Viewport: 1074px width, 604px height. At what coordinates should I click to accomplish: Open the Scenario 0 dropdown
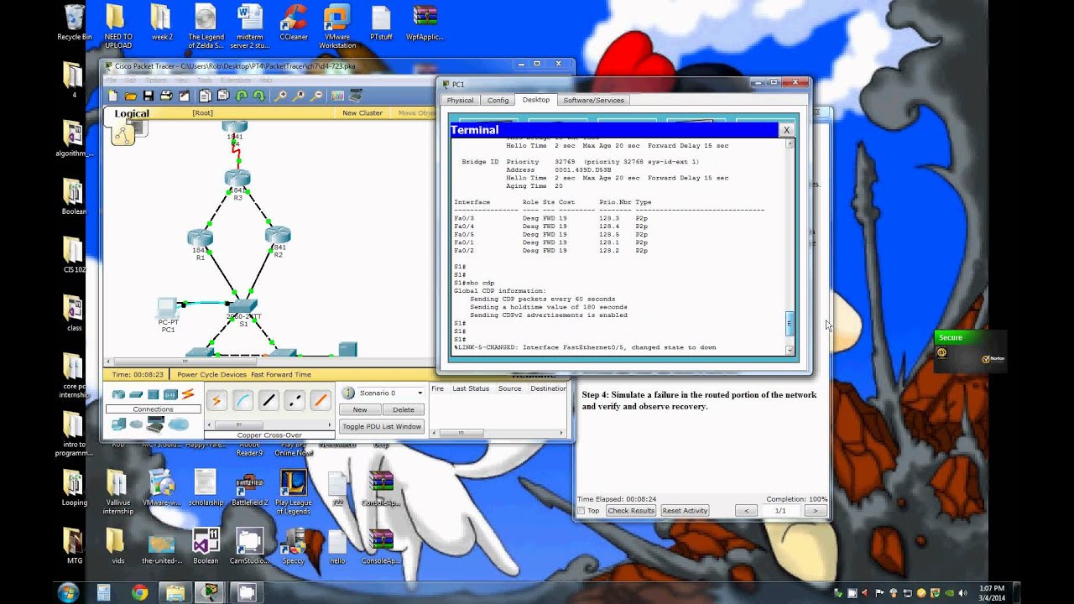point(392,393)
